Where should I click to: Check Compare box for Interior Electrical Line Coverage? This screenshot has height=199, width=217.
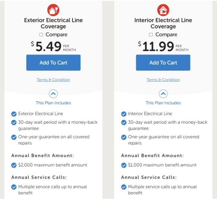[151, 35]
